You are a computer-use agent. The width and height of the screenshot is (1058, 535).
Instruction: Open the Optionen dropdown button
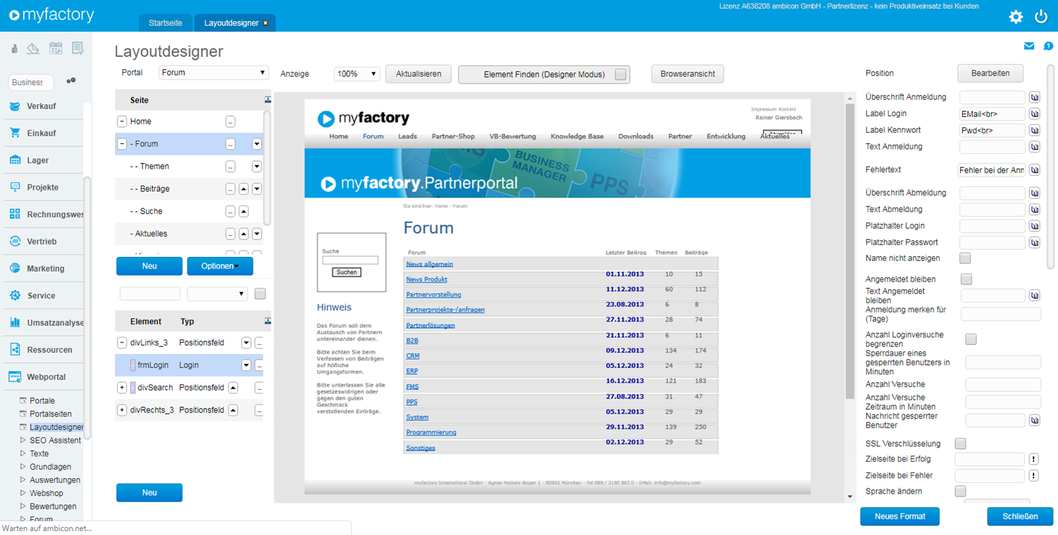[x=220, y=266]
